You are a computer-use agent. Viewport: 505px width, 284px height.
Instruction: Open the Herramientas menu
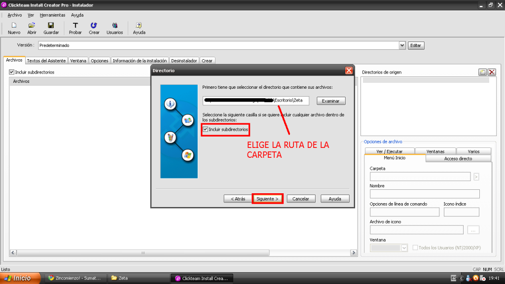click(x=52, y=15)
